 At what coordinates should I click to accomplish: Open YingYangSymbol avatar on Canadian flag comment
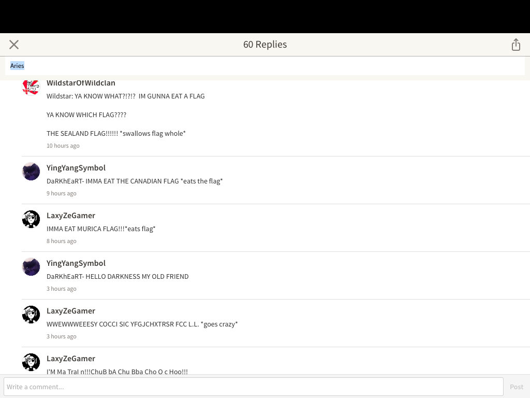point(31,171)
